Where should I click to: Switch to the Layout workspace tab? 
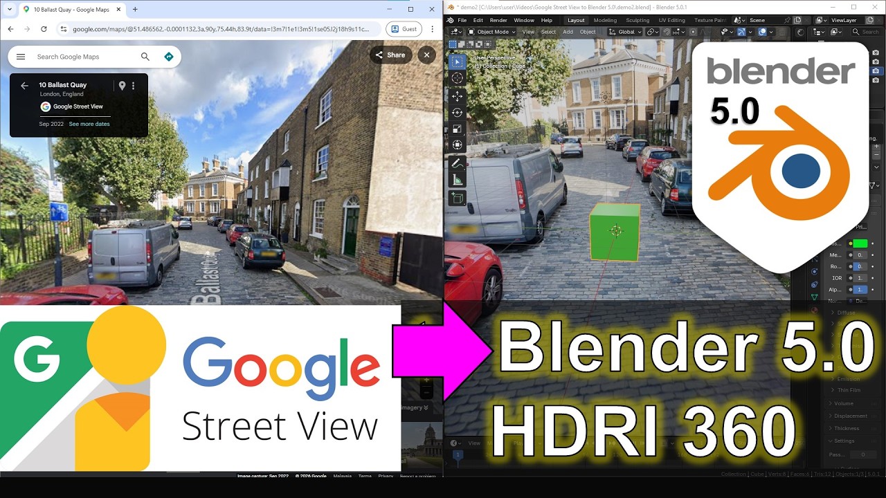pyautogui.click(x=576, y=20)
